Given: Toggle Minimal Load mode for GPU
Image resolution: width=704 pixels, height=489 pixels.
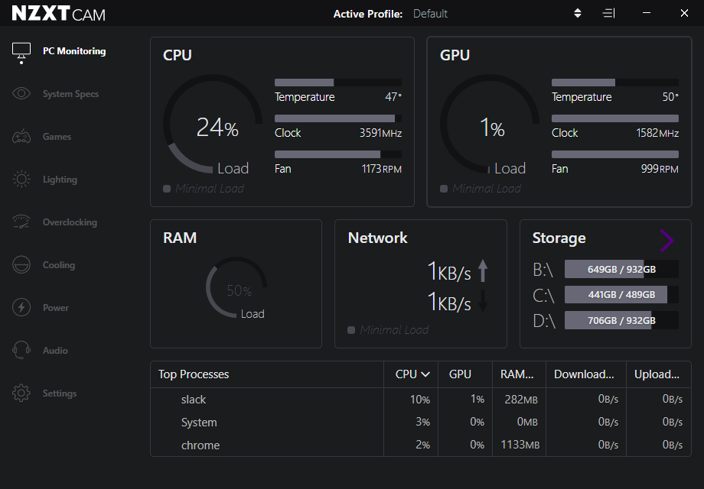Looking at the screenshot, I should [442, 188].
